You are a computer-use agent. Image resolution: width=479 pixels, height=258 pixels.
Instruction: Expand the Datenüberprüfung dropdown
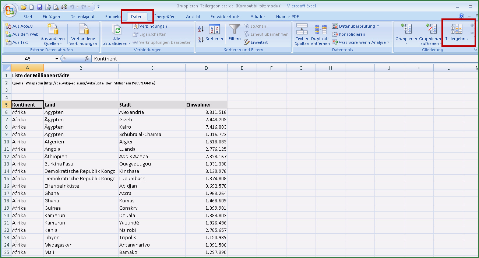(378, 26)
